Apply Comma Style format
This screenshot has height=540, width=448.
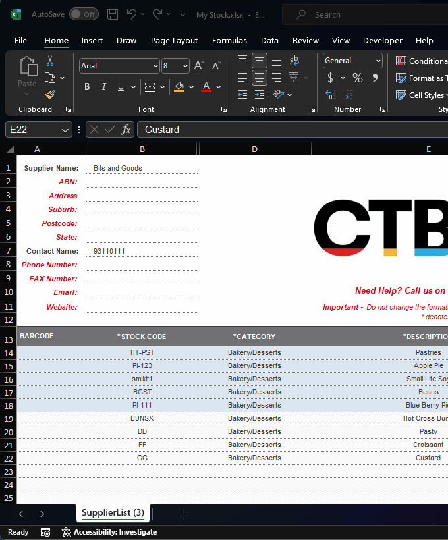[375, 78]
